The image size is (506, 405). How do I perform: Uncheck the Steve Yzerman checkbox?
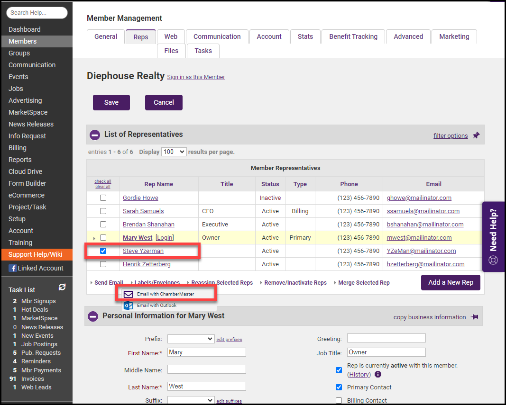103,251
